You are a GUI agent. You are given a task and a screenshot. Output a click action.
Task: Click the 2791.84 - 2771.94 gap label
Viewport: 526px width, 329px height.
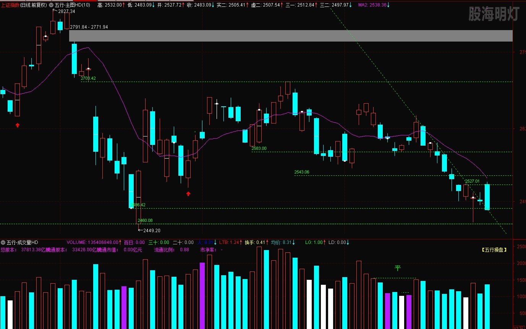[89, 27]
